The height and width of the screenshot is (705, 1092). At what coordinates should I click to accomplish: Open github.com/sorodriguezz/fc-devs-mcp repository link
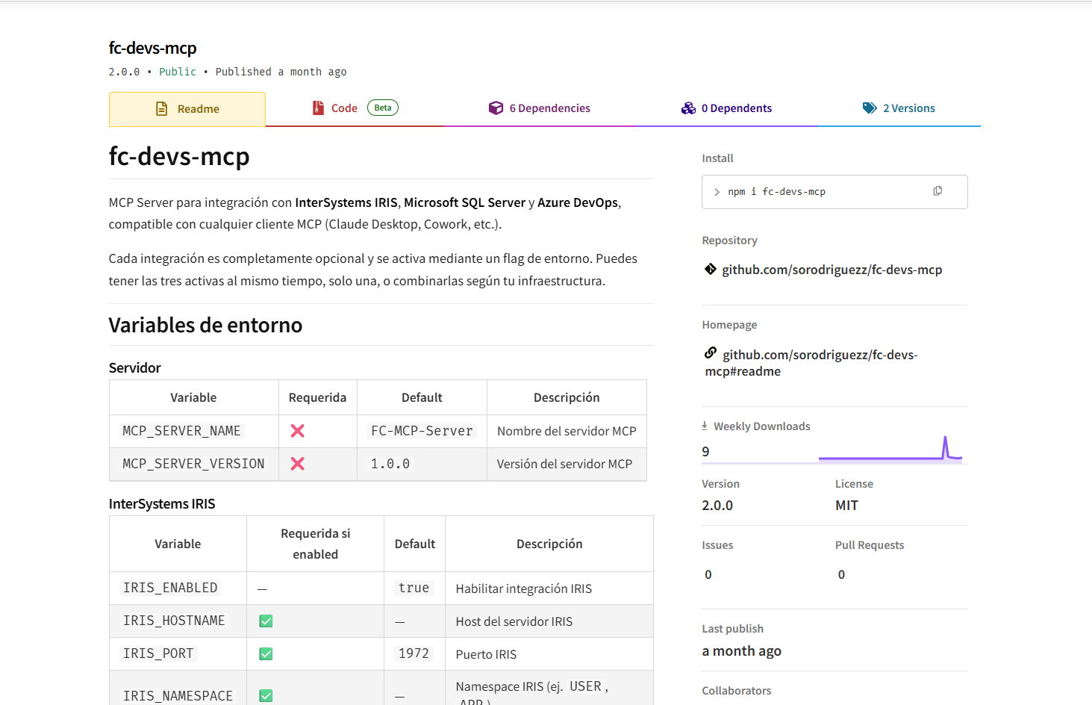click(832, 270)
